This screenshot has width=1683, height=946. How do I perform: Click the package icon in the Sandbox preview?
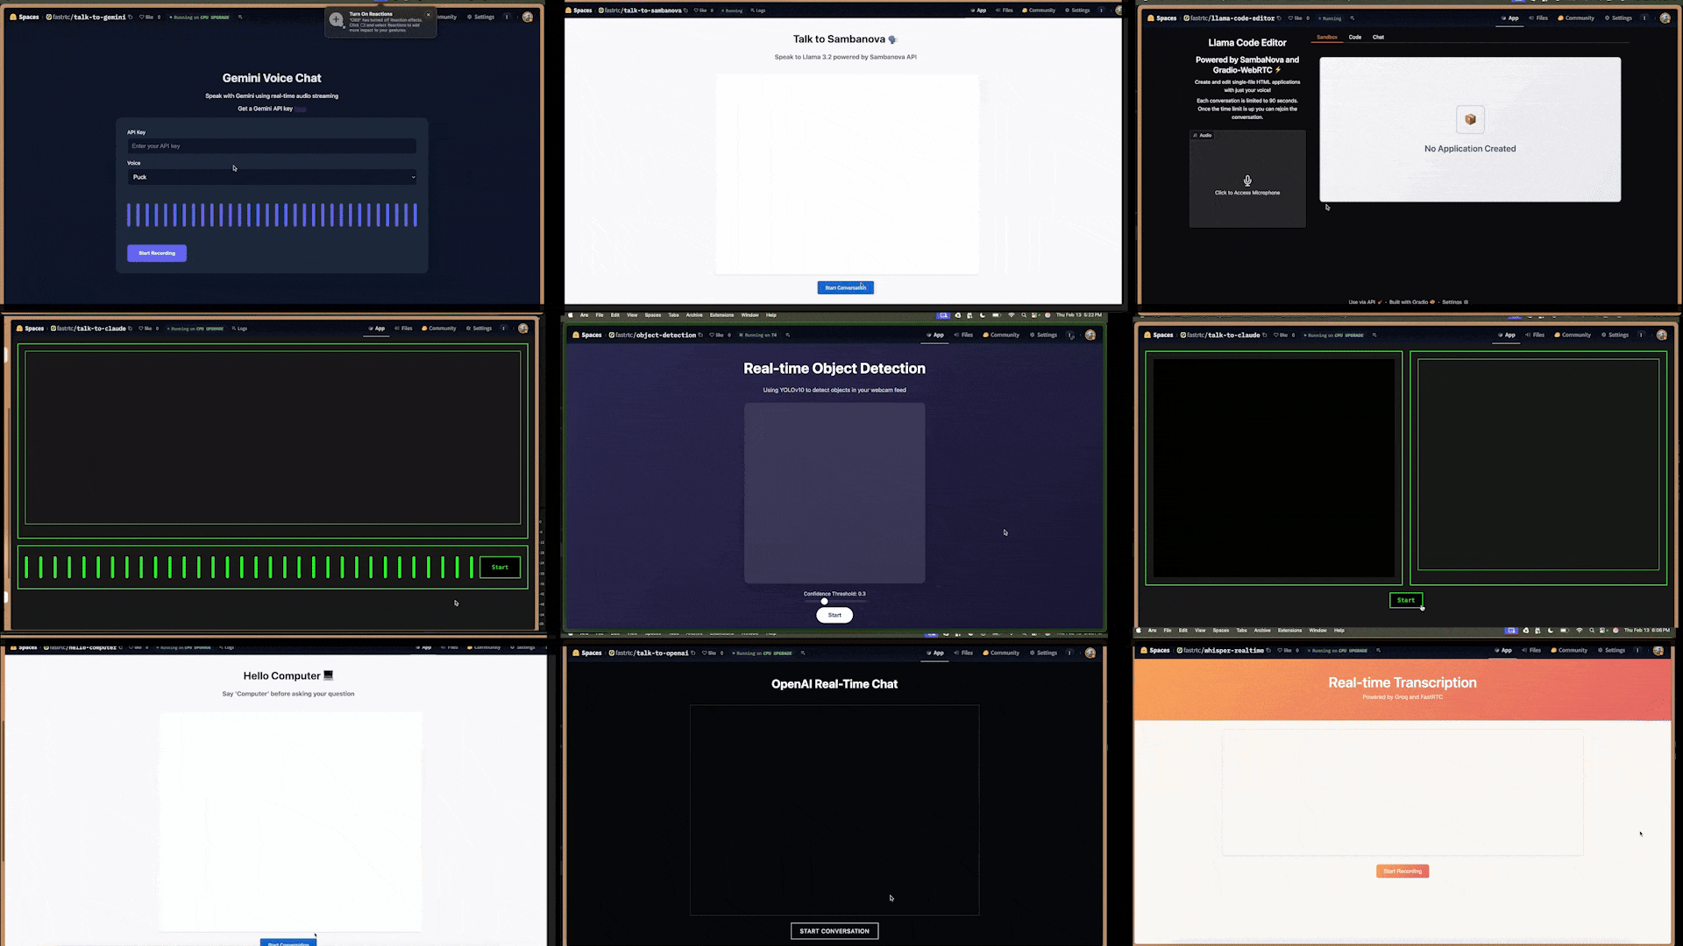point(1470,119)
